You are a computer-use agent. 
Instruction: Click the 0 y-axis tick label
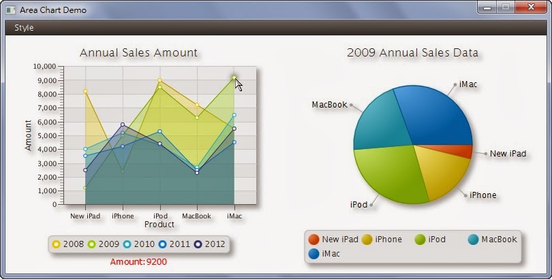point(55,205)
